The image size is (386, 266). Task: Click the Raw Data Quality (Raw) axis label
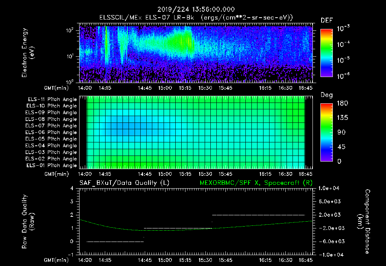(28, 222)
